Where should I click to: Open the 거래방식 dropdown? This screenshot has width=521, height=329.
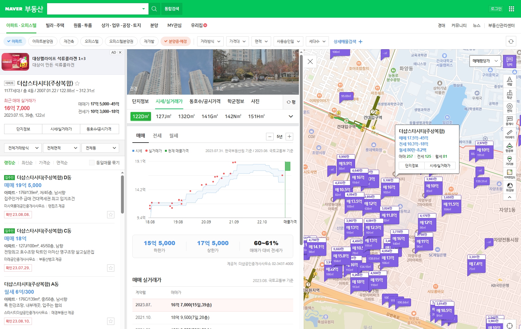pyautogui.click(x=210, y=41)
